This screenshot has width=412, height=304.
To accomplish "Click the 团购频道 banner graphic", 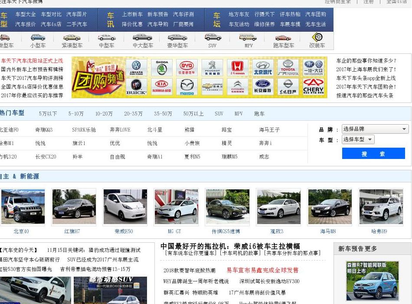I will coord(98,77).
